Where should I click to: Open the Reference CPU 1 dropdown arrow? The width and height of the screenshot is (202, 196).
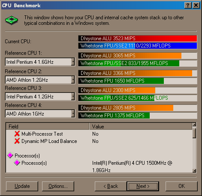pos(73,62)
